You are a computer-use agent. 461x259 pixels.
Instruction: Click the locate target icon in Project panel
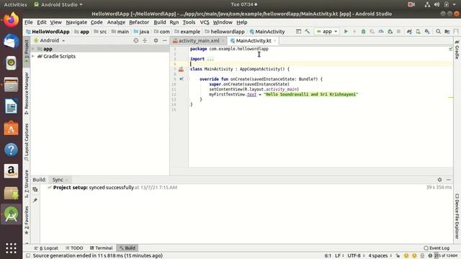pos(136,40)
